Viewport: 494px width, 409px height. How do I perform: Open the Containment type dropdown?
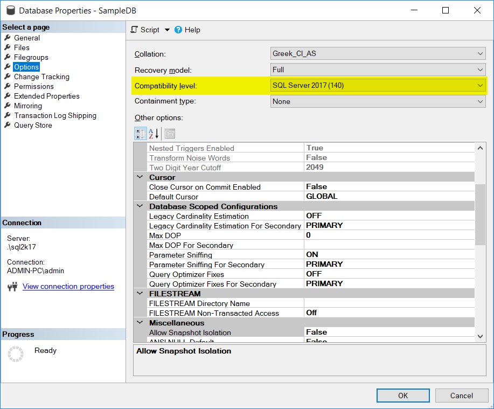point(378,101)
